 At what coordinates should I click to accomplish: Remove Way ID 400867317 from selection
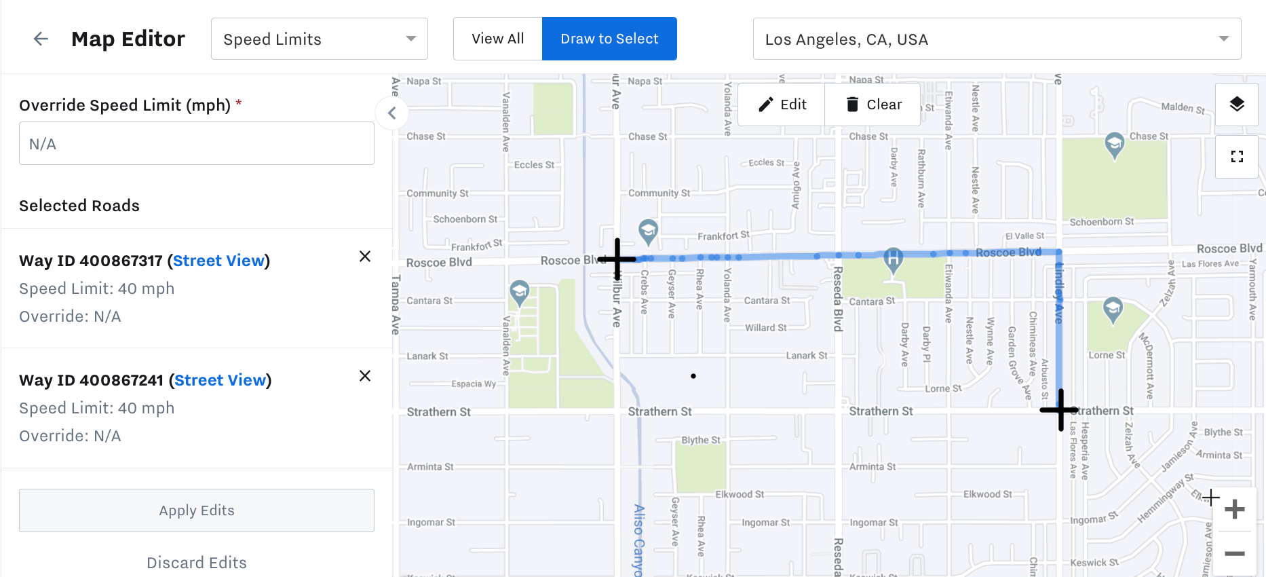pyautogui.click(x=365, y=256)
